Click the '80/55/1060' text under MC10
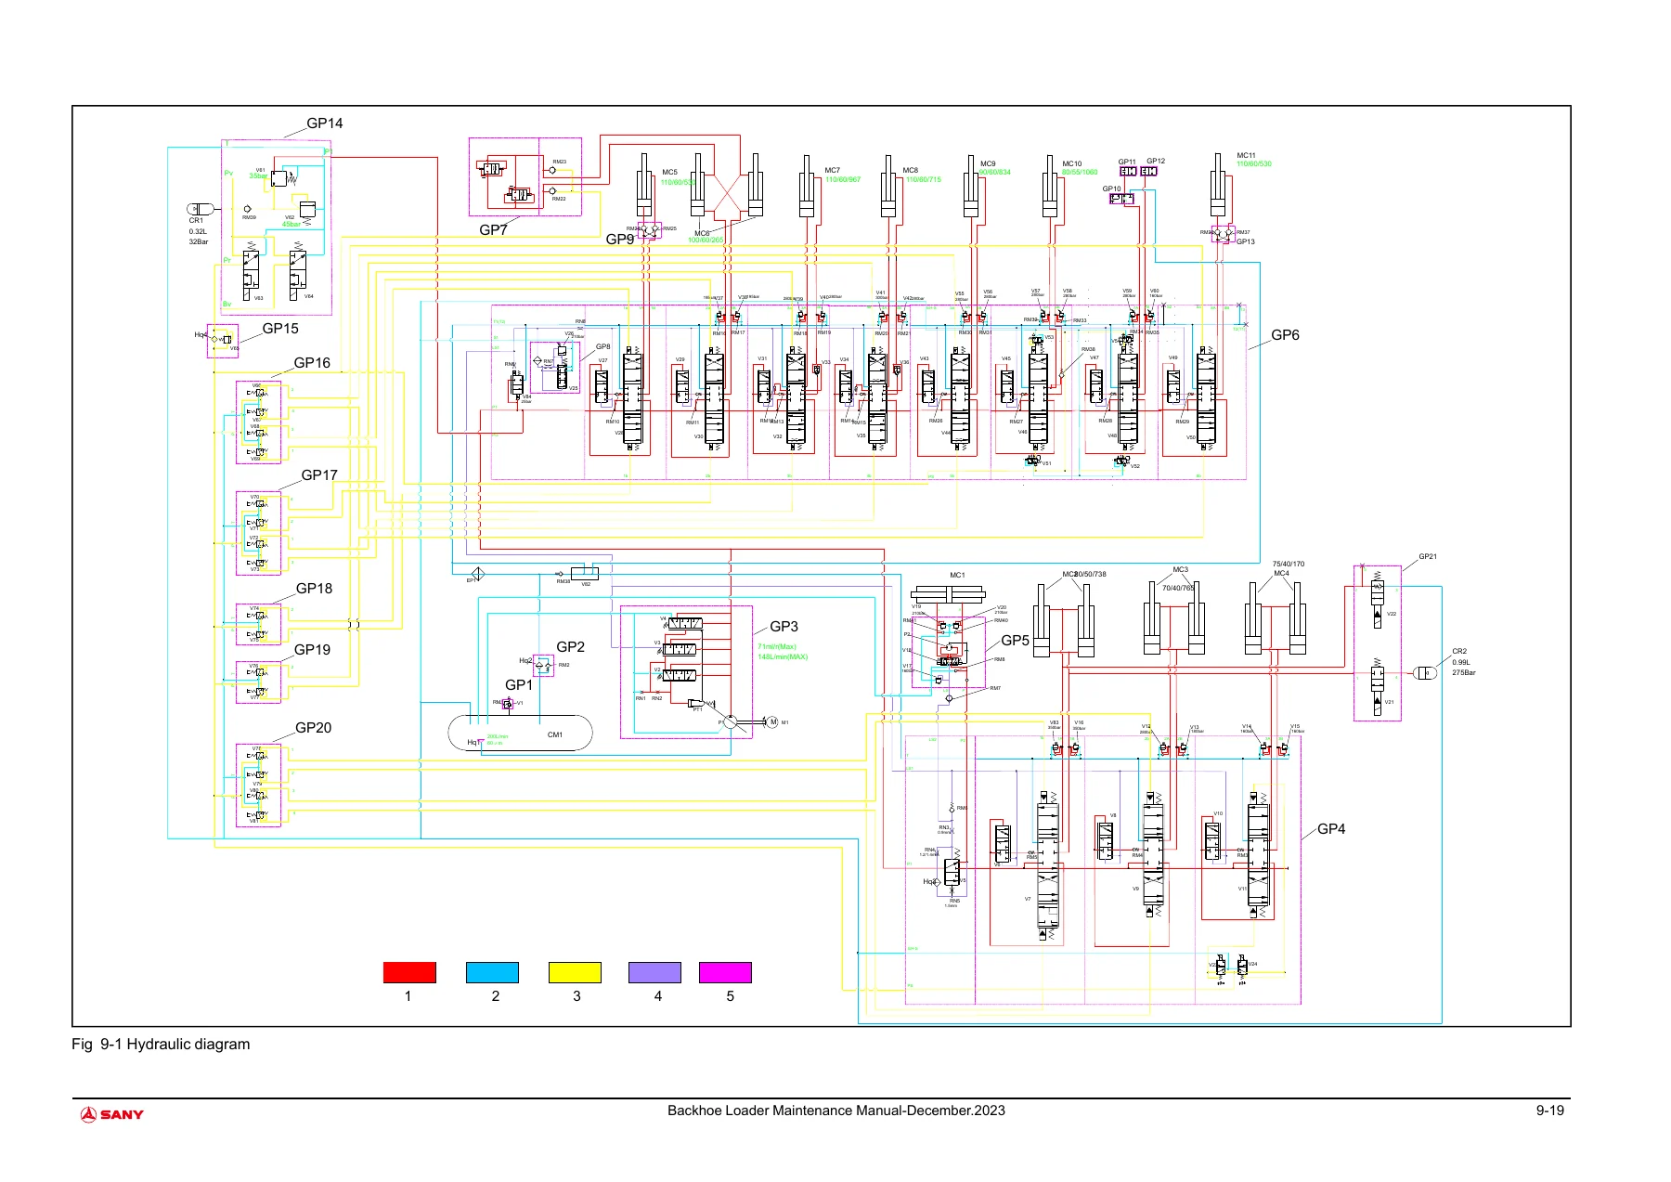This screenshot has width=1671, height=1182. pos(1080,172)
